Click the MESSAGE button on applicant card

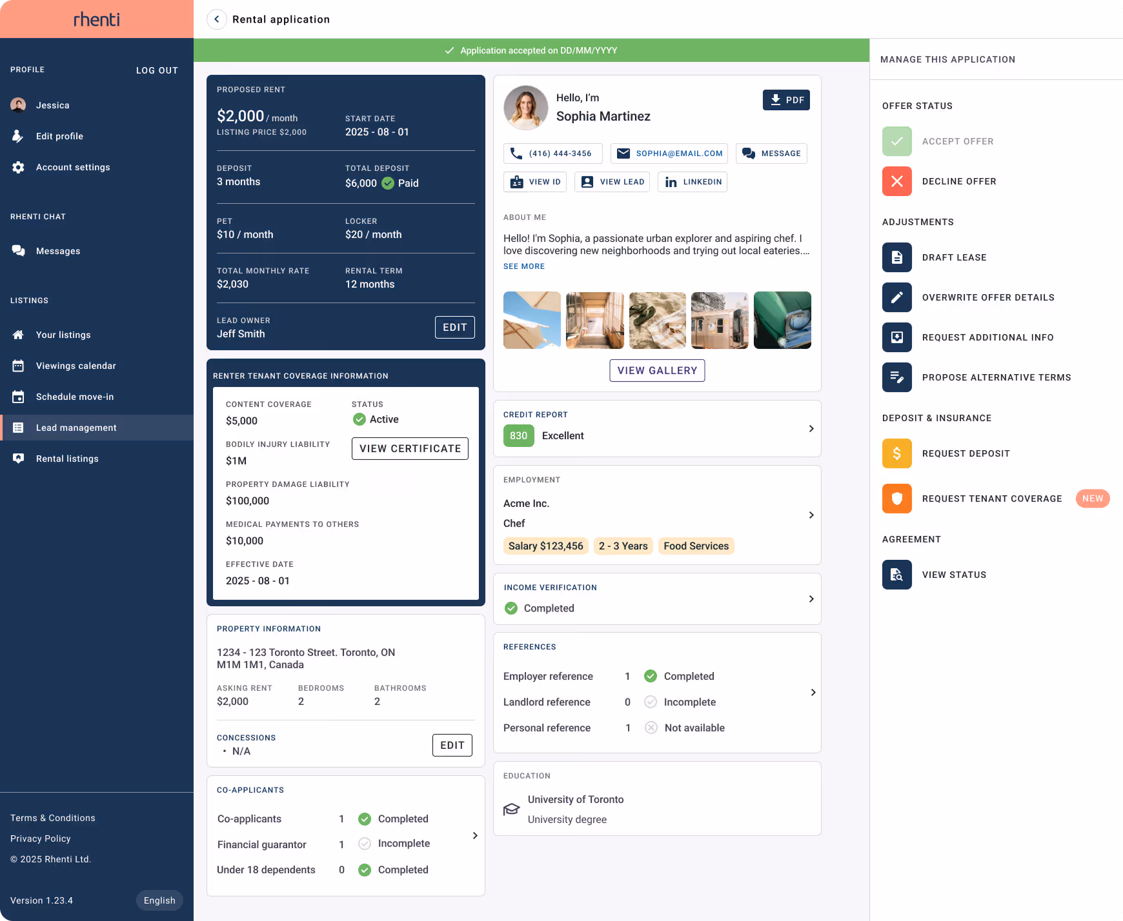tap(771, 153)
